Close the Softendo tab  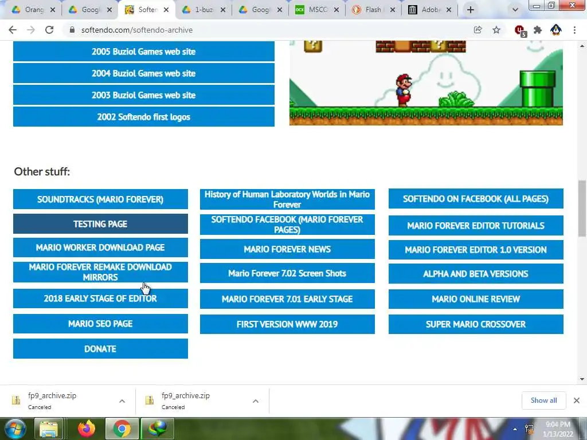point(166,10)
